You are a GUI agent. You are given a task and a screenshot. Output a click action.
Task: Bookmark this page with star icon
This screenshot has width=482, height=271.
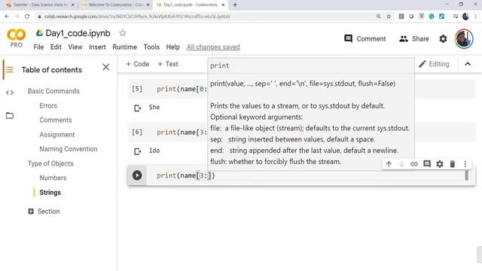389,17
